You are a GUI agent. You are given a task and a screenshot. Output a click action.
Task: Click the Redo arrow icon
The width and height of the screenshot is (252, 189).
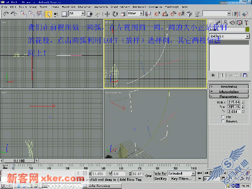(x=14, y=14)
